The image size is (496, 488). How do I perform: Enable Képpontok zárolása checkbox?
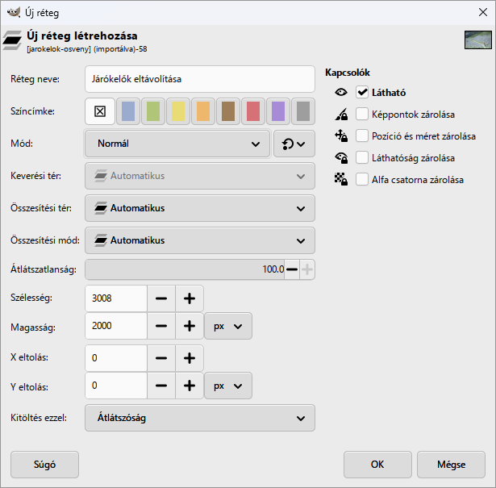[362, 115]
